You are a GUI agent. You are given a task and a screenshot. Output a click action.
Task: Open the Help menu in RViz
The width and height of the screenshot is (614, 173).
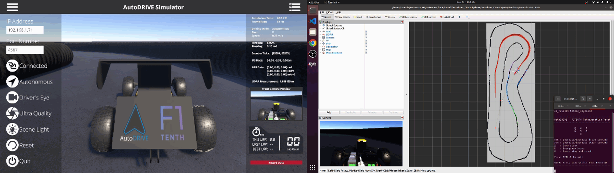click(x=338, y=12)
